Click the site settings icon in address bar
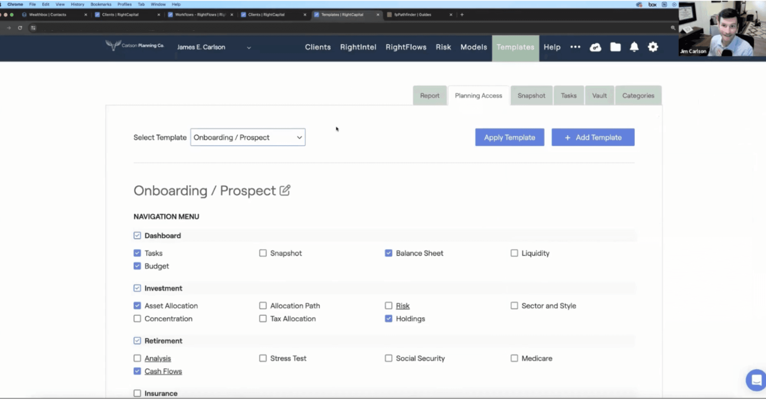This screenshot has width=766, height=400. click(x=33, y=28)
